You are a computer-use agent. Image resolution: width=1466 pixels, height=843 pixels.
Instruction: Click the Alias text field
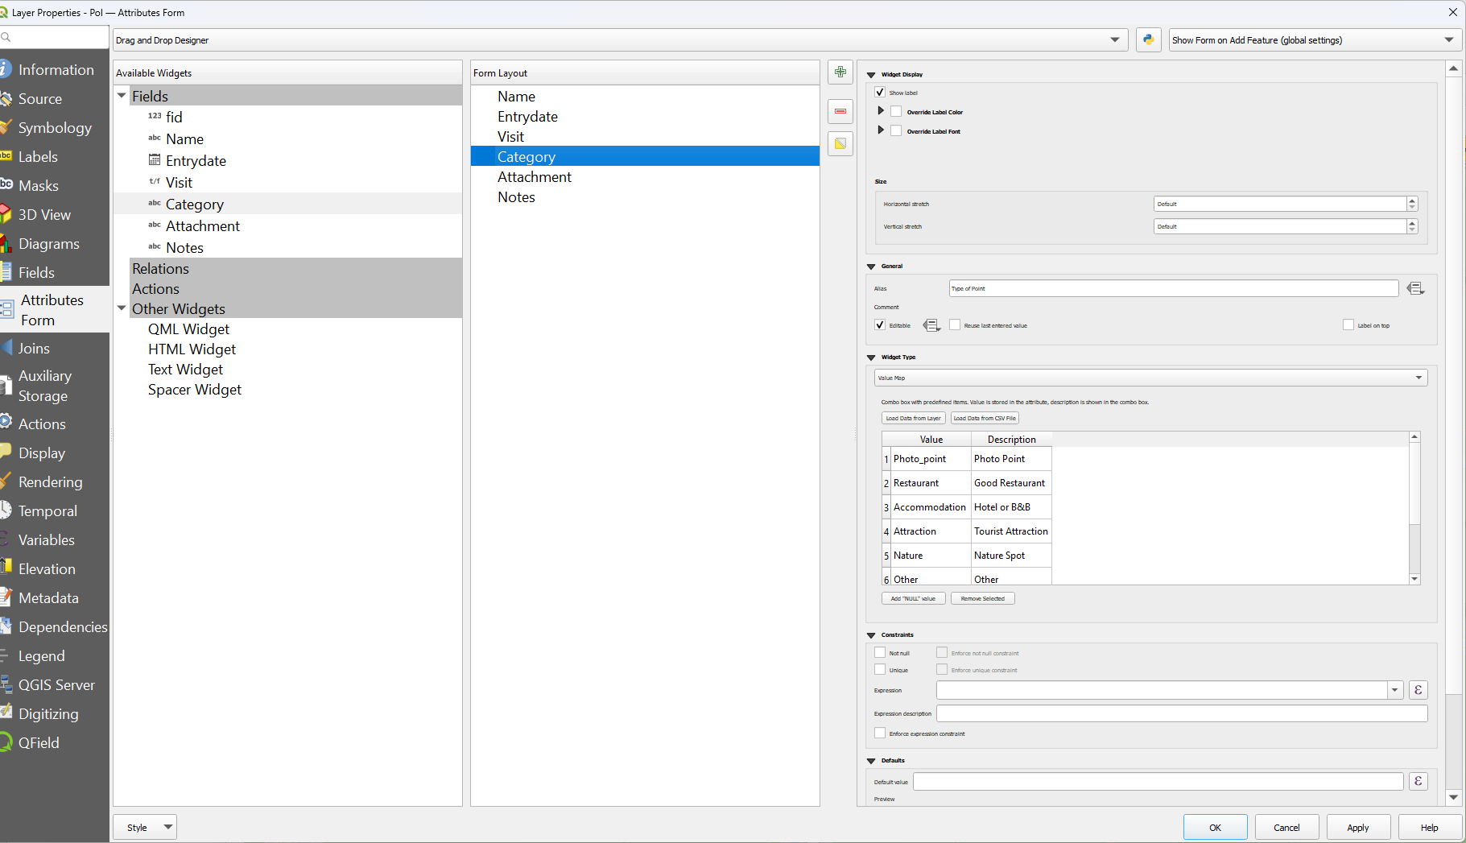click(1173, 288)
